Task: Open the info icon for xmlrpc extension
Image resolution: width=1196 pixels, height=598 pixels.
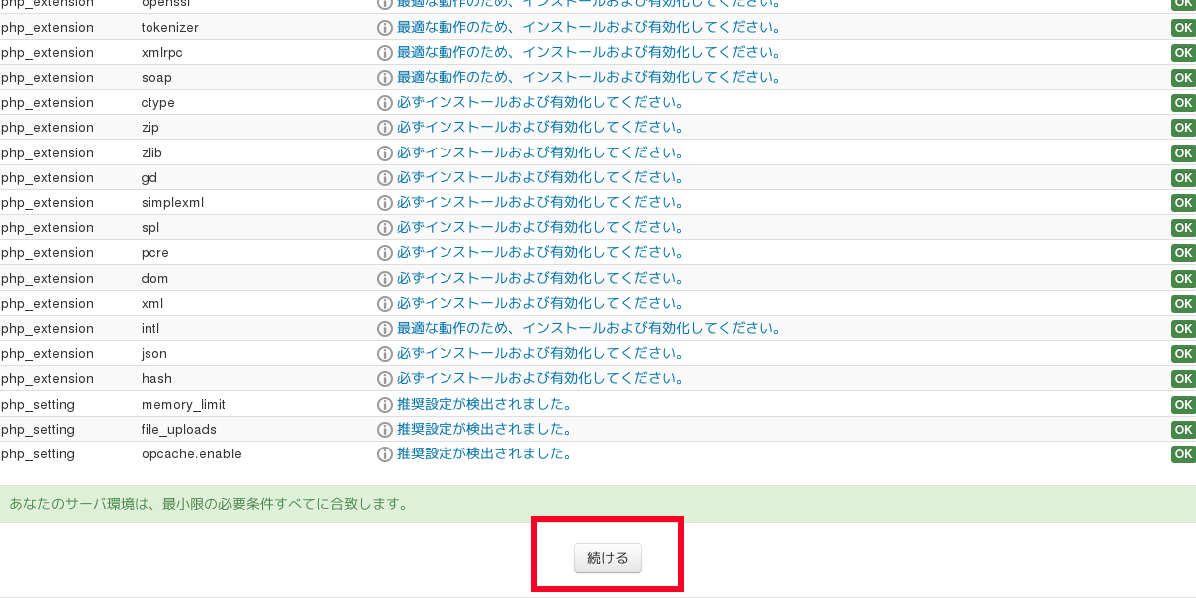Action: [x=384, y=52]
